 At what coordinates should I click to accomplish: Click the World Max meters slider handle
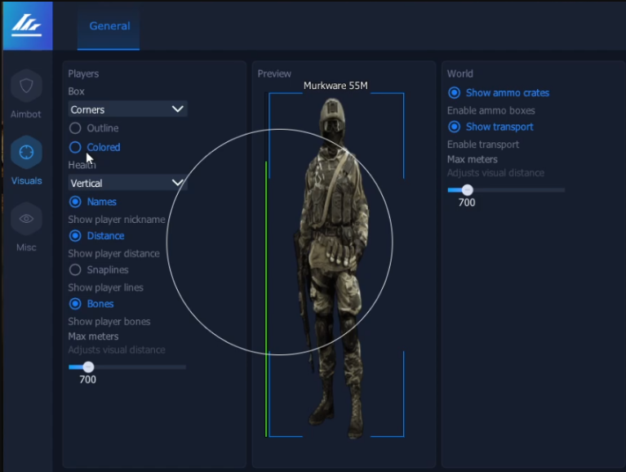tap(468, 189)
